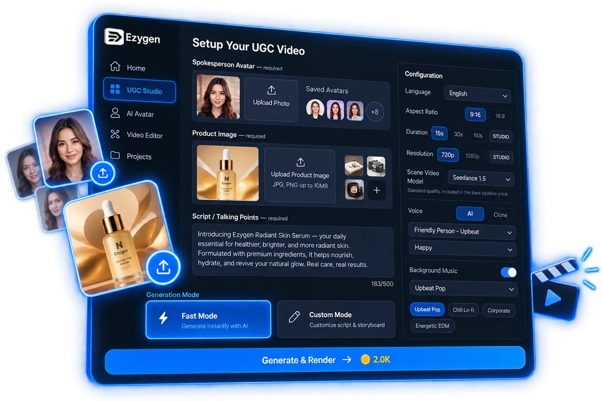
Task: Select the black round device product thumbnail
Action: [354, 190]
